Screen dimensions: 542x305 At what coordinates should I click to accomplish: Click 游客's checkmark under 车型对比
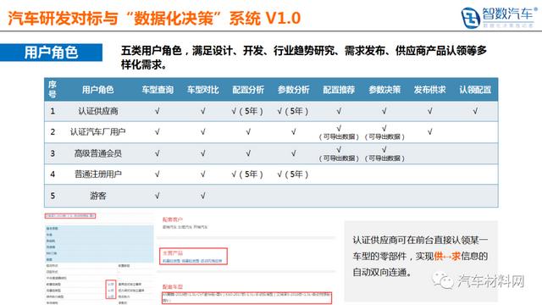(x=203, y=196)
